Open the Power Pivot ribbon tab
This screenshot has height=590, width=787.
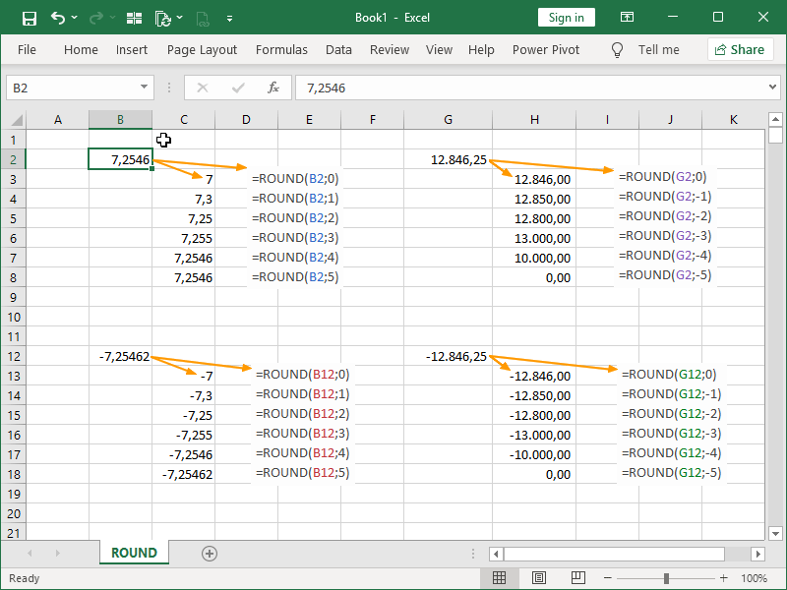click(545, 49)
